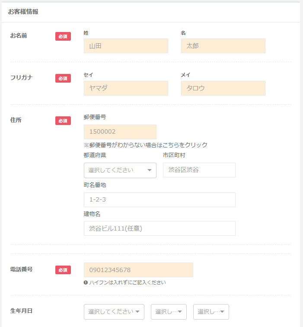Select the 建物名 building name field
The height and width of the screenshot is (327, 303).
click(159, 228)
